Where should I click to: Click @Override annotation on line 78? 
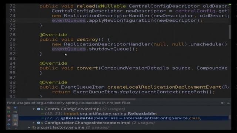53,35
